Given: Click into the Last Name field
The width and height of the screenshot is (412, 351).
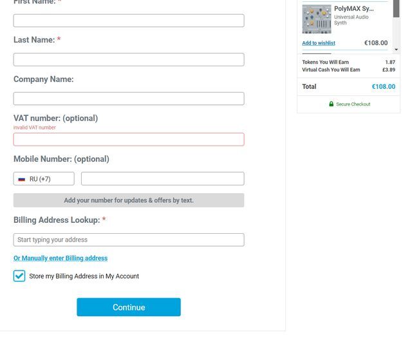Looking at the screenshot, I should (x=129, y=60).
